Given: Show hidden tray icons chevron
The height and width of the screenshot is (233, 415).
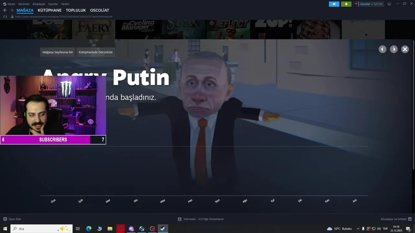Looking at the screenshot, I should [x=358, y=229].
